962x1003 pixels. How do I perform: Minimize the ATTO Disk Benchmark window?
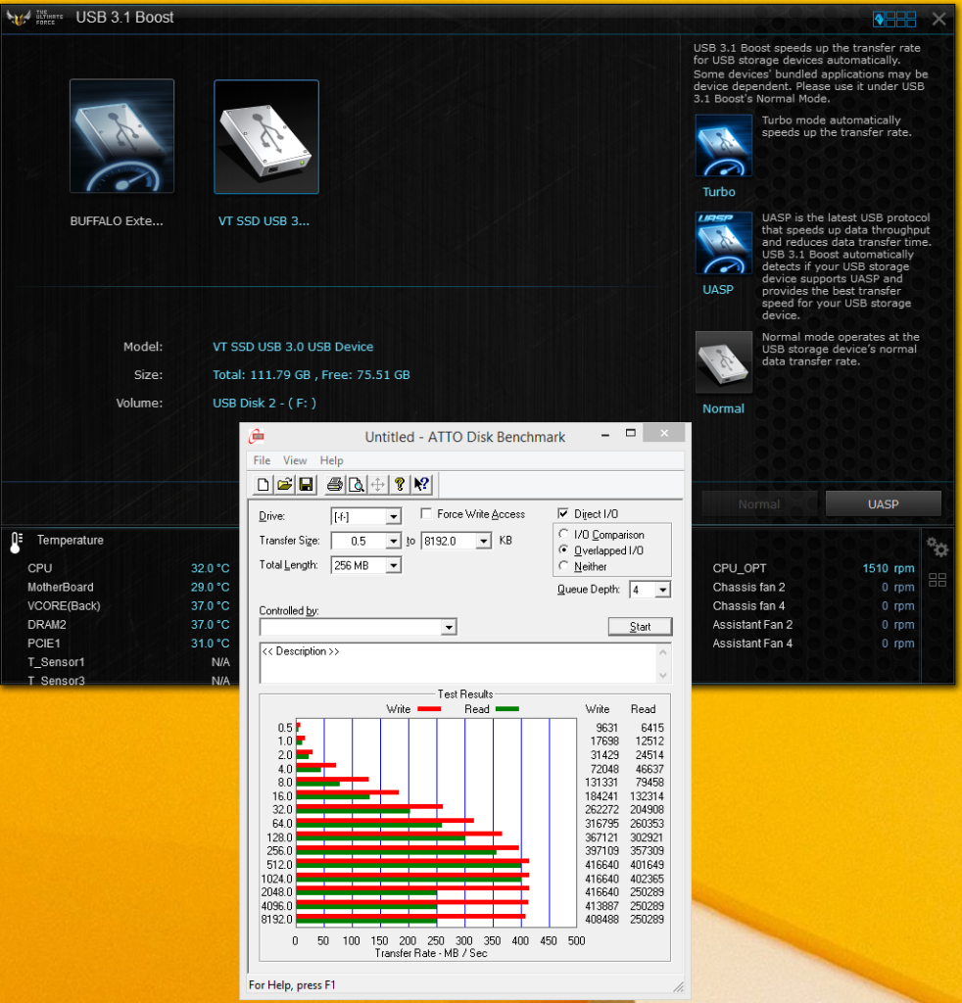605,434
